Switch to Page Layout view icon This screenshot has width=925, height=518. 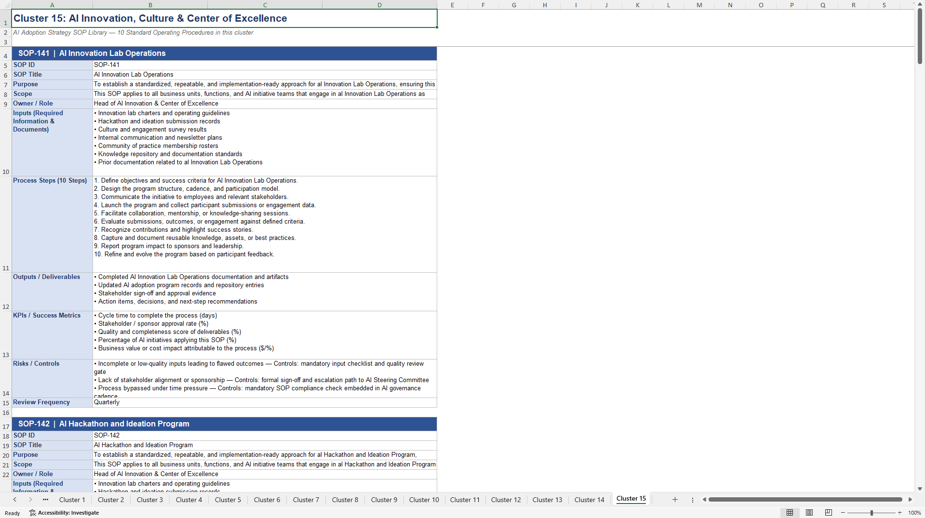[809, 513]
